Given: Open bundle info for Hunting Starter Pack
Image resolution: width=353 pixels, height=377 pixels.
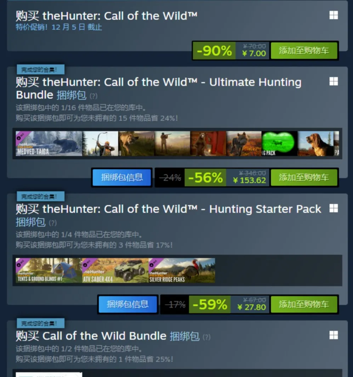Looking at the screenshot, I should [x=127, y=304].
